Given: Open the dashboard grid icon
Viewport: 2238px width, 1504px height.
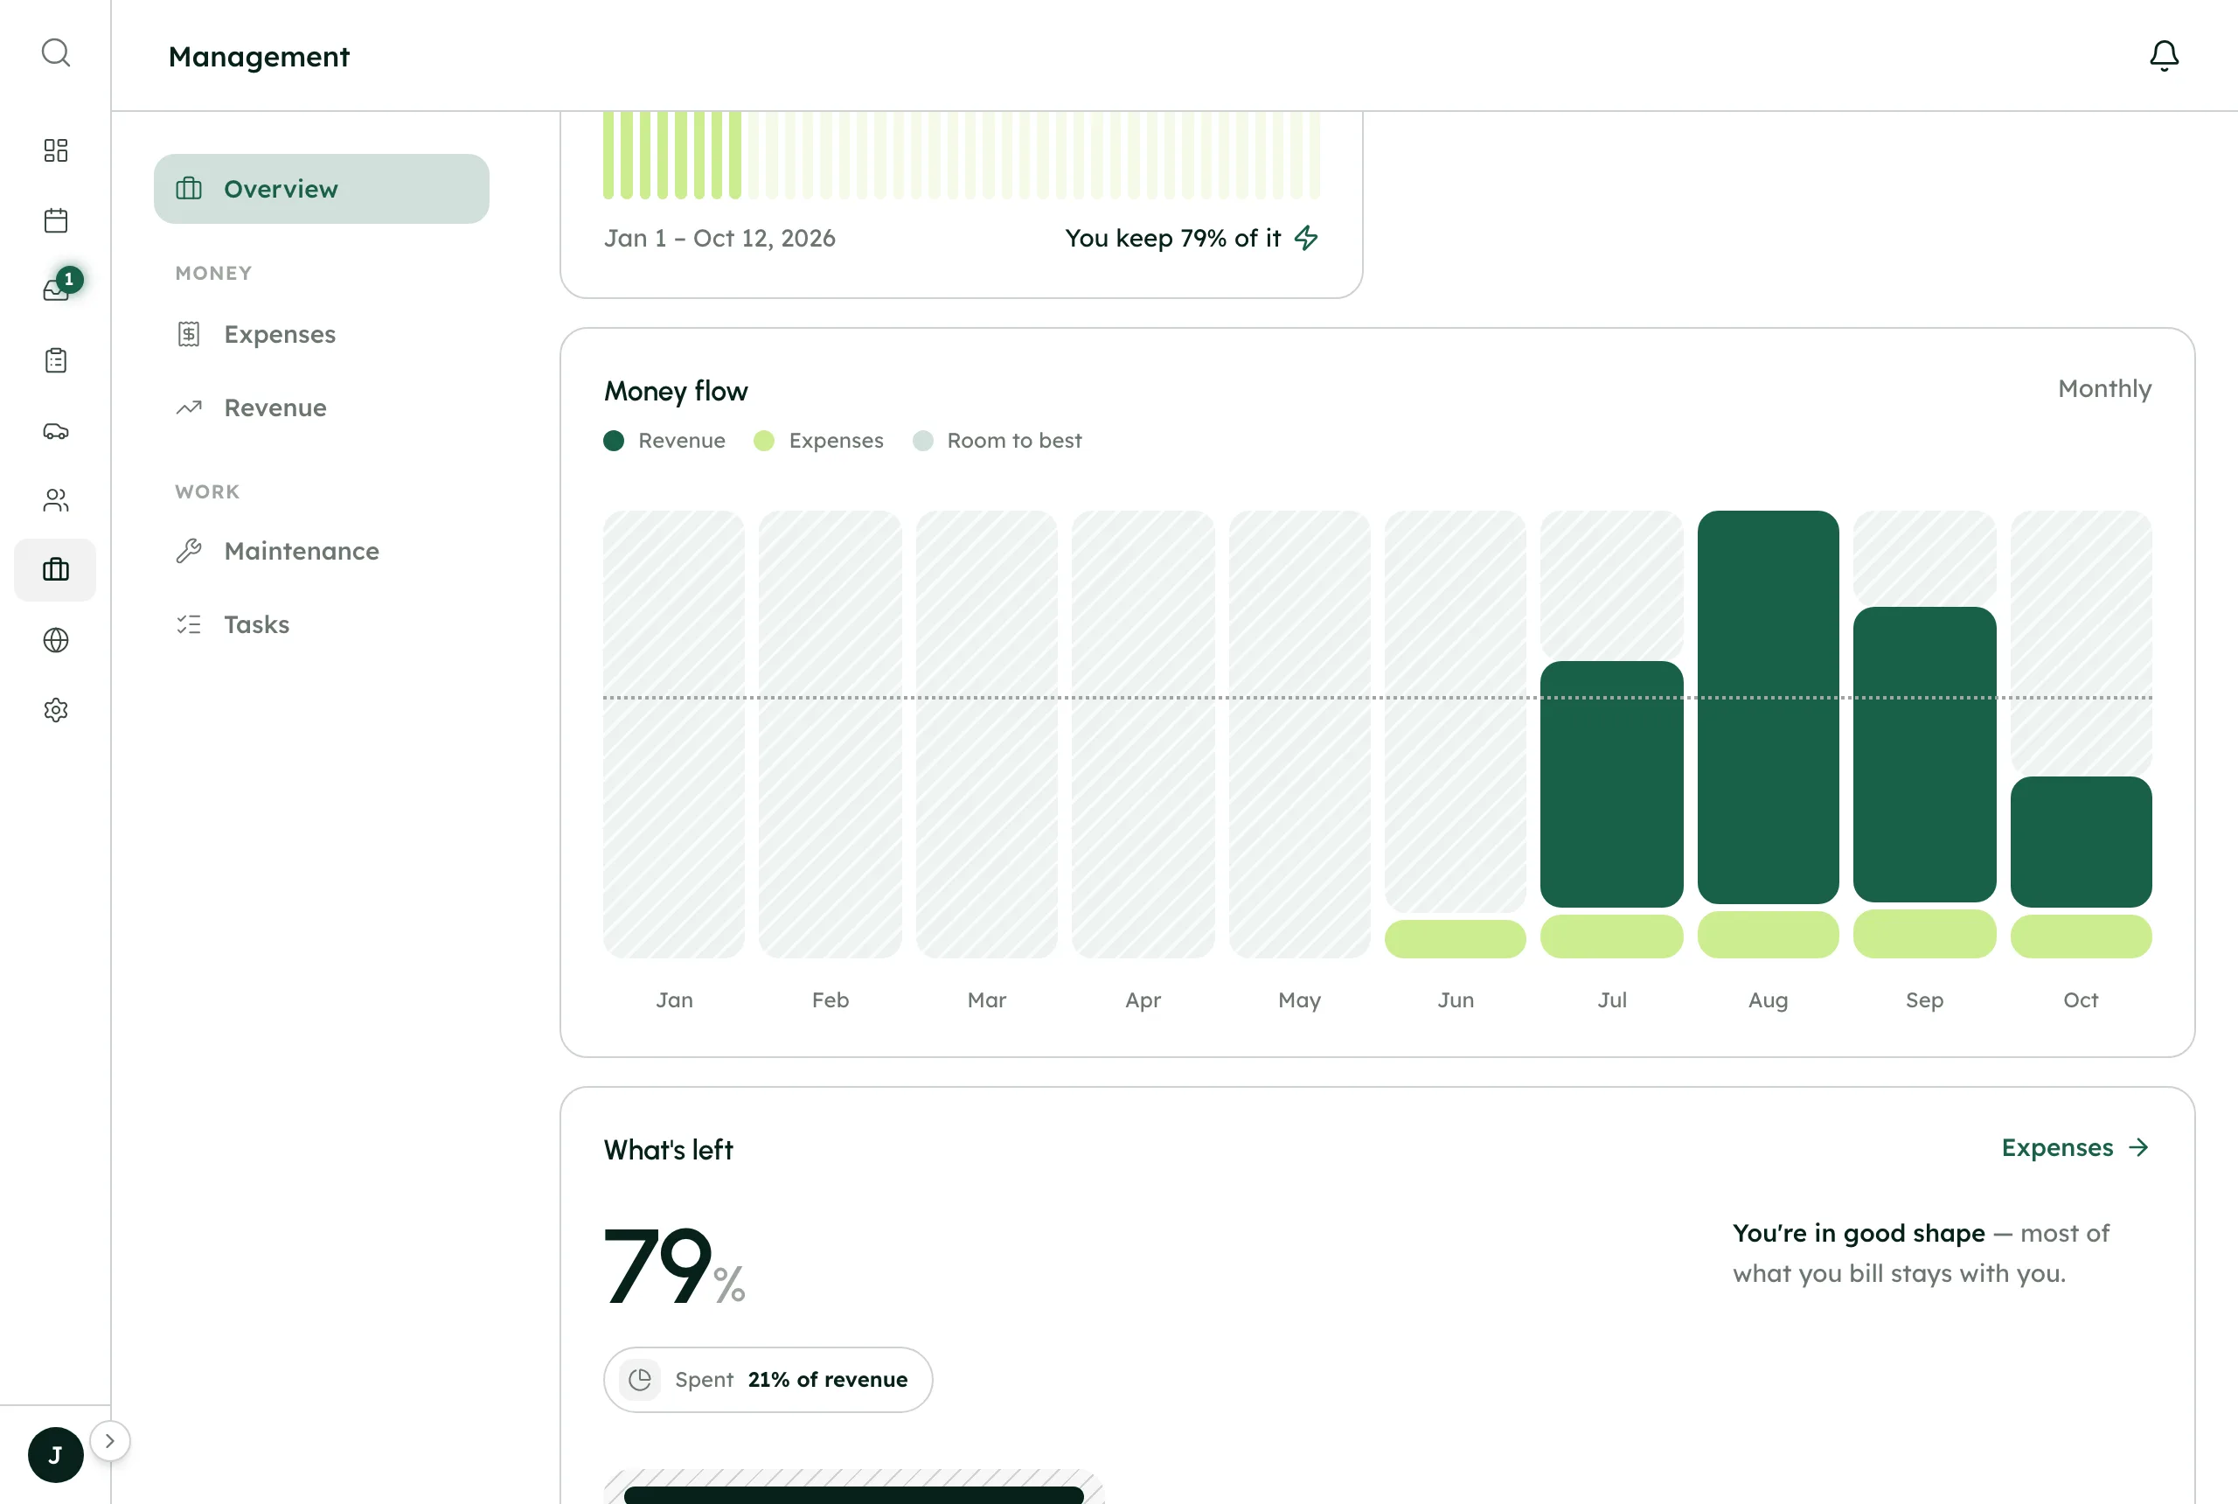Looking at the screenshot, I should click(x=56, y=150).
